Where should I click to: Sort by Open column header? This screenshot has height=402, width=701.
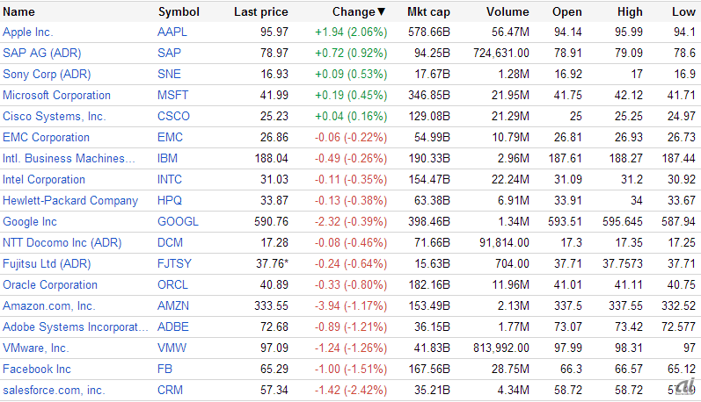(566, 12)
